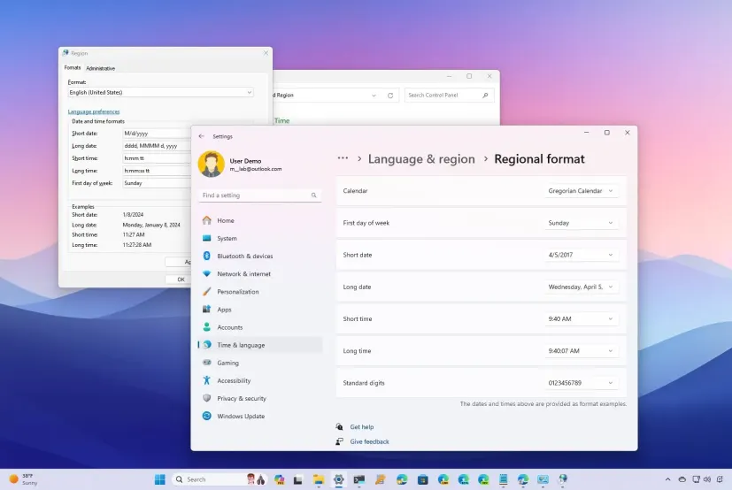The height and width of the screenshot is (490, 732).
Task: Select Time & language category
Action: pos(260,345)
